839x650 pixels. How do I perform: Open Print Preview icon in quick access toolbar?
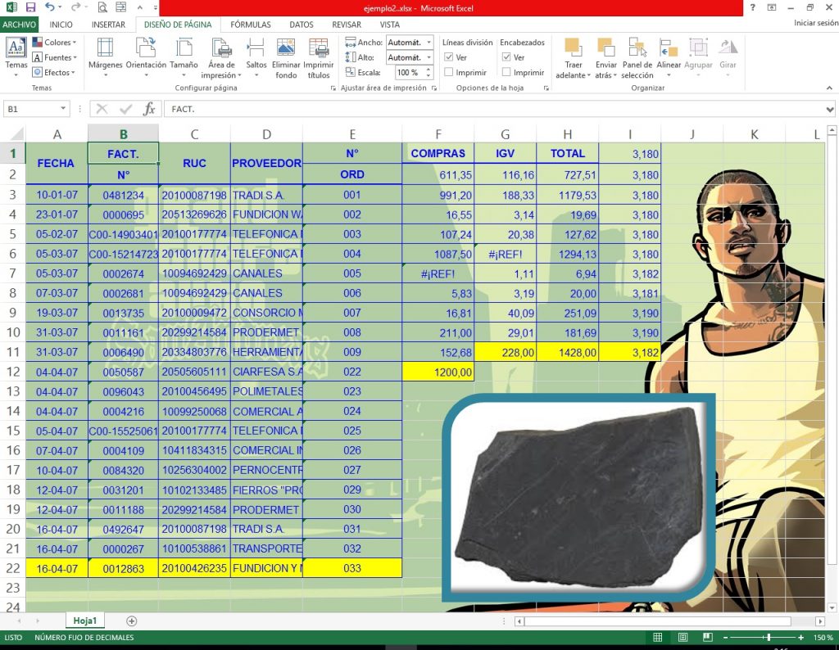coord(102,7)
